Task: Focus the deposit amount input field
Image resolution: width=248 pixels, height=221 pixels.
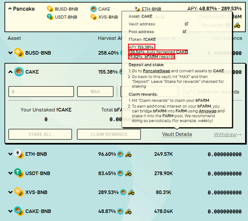Action: (x=41, y=92)
